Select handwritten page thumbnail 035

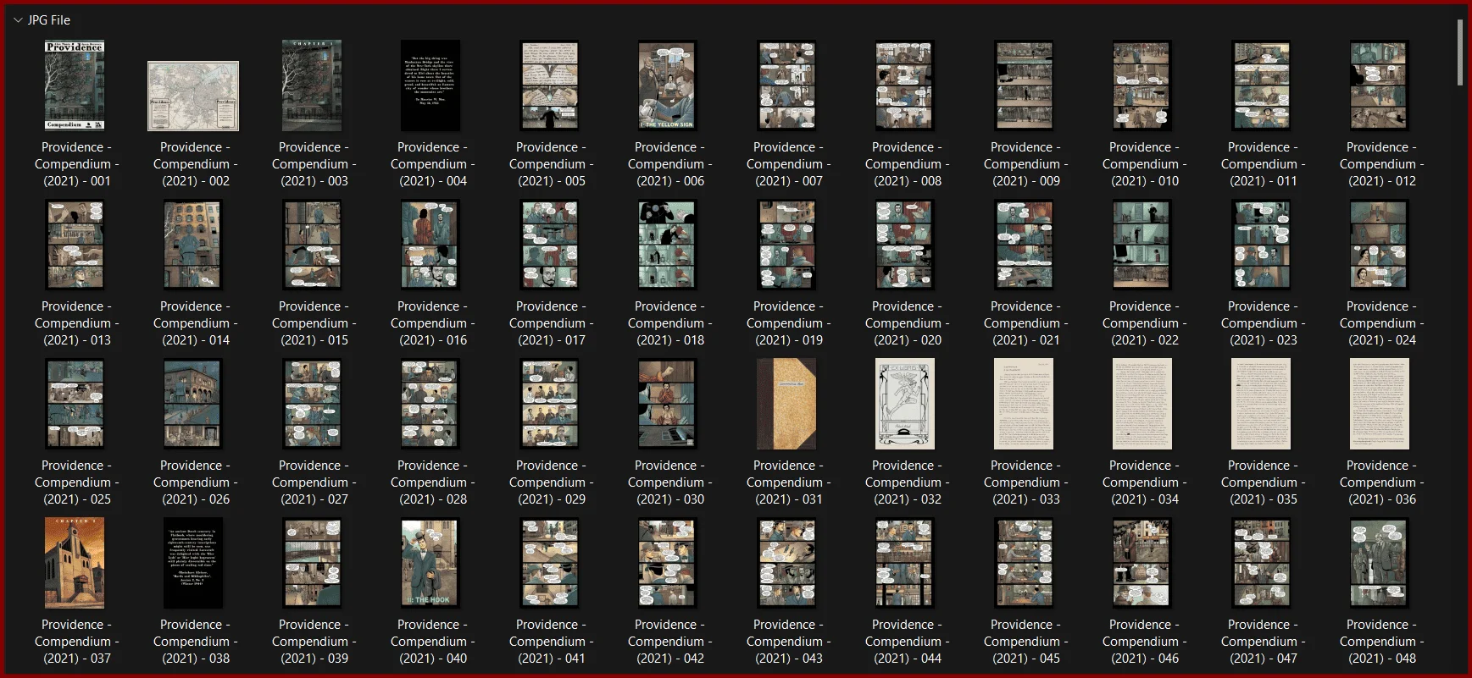coord(1261,404)
